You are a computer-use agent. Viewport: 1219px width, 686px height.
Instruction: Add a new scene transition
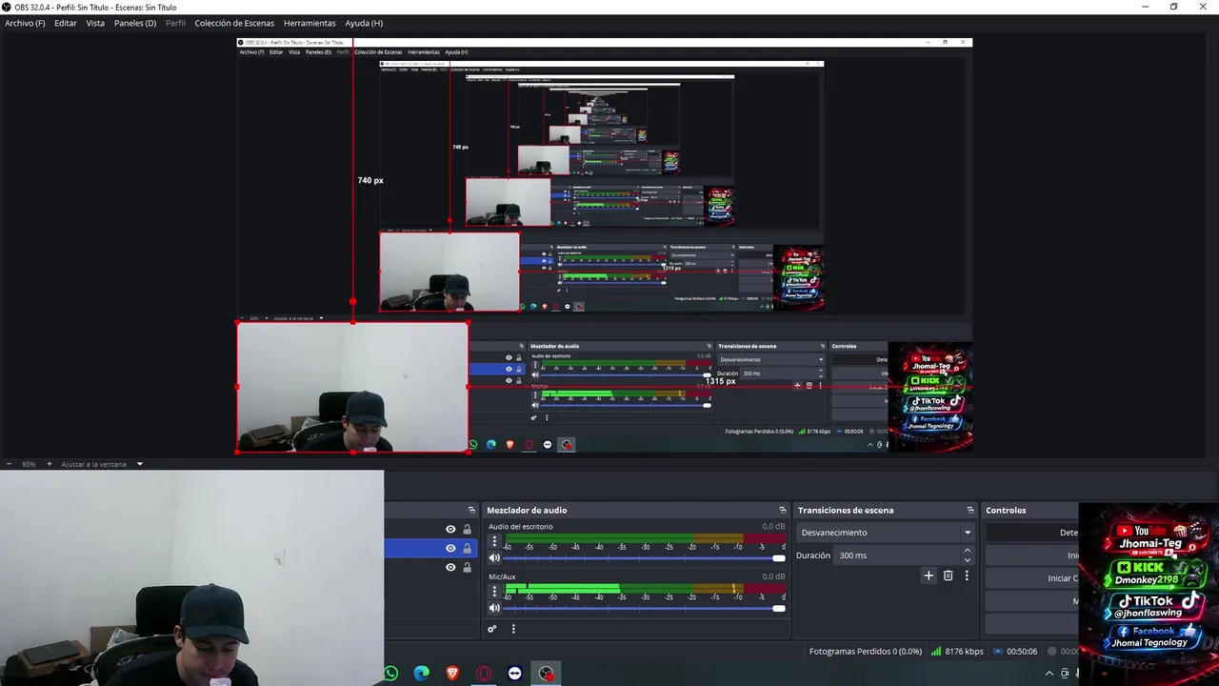point(929,575)
